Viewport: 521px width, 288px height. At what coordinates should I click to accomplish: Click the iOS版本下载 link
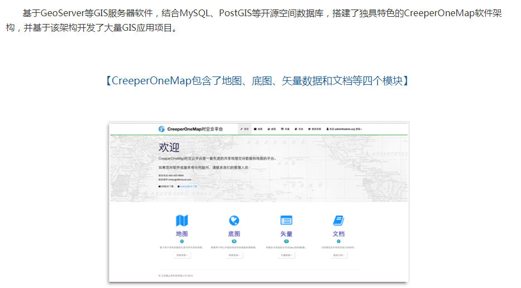point(167,186)
